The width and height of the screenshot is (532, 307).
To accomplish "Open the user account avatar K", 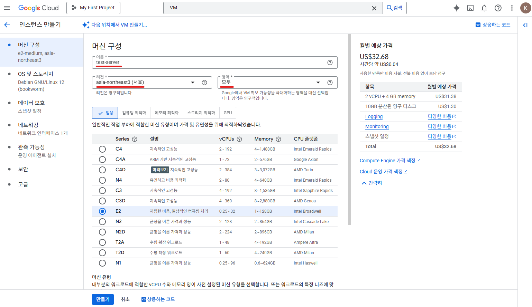I will coord(526,8).
